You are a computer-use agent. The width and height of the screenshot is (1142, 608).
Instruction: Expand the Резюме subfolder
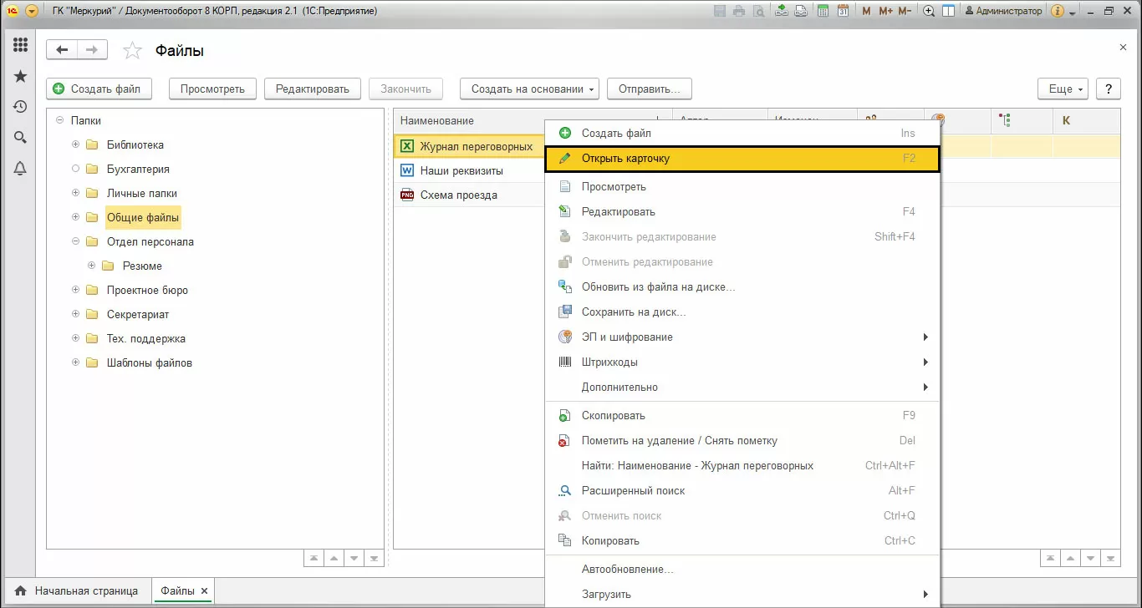[91, 266]
